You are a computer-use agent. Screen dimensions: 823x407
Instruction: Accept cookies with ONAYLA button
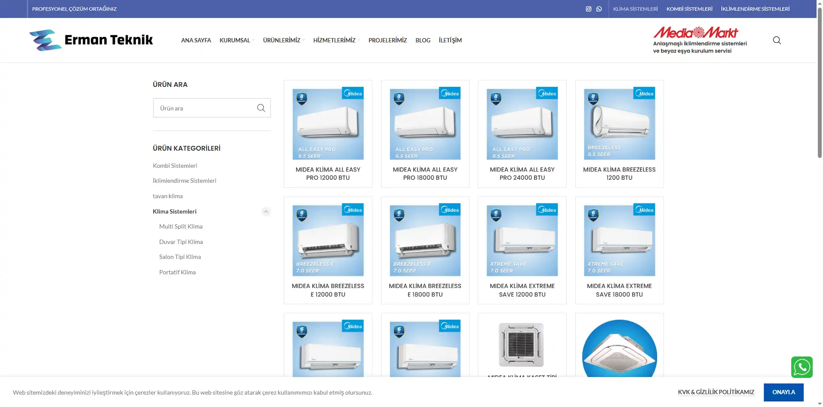pyautogui.click(x=784, y=392)
